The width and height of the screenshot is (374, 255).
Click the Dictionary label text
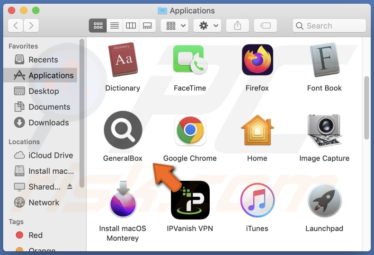[x=123, y=88]
